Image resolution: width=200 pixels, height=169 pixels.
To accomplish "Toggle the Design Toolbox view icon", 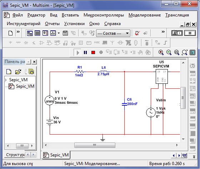I will [30, 33].
